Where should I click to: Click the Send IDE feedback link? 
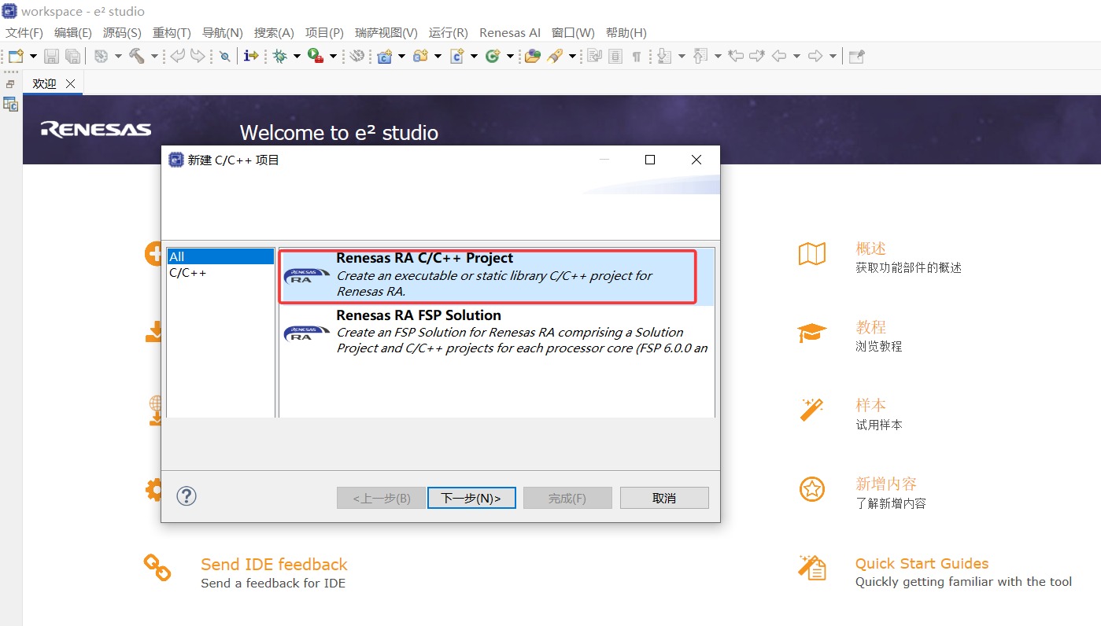coord(274,565)
